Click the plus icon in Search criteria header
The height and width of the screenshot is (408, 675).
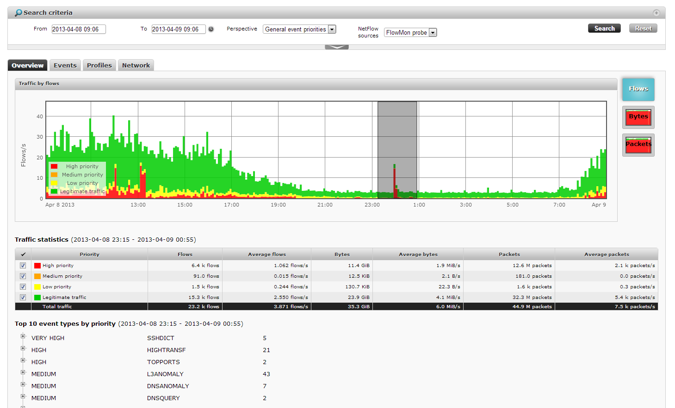click(x=656, y=13)
